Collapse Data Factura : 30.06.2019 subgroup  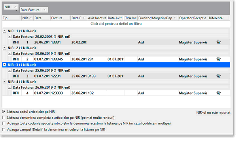point(9,54)
